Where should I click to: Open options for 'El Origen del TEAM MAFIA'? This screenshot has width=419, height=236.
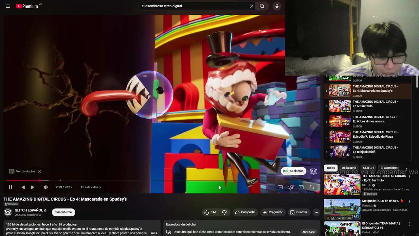(410, 224)
